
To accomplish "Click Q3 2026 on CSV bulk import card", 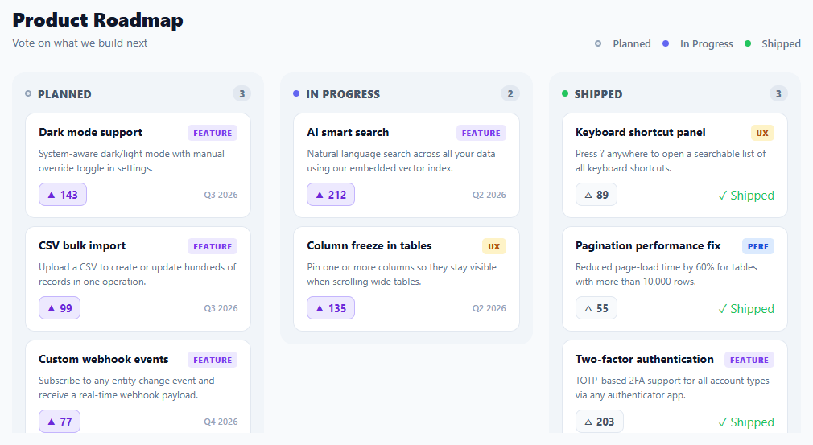I will tap(221, 308).
